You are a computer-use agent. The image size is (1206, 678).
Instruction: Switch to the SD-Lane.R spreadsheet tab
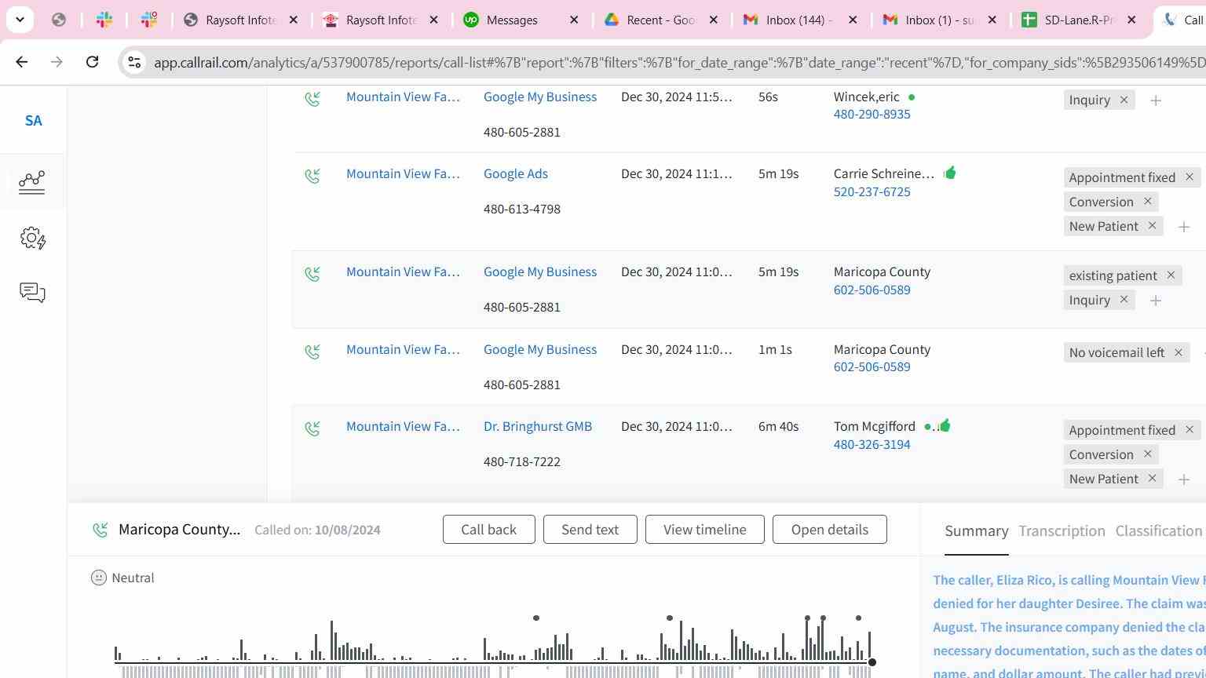coord(1079,20)
